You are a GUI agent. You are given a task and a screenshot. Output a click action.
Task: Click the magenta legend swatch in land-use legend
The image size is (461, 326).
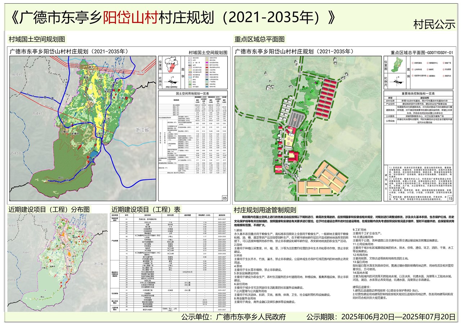(x=207, y=63)
